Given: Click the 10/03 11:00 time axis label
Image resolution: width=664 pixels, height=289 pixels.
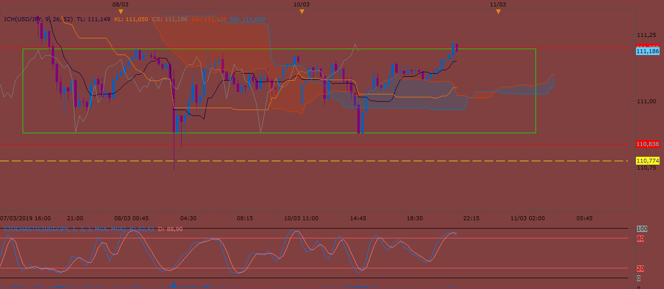Looking at the screenshot, I should 302,218.
